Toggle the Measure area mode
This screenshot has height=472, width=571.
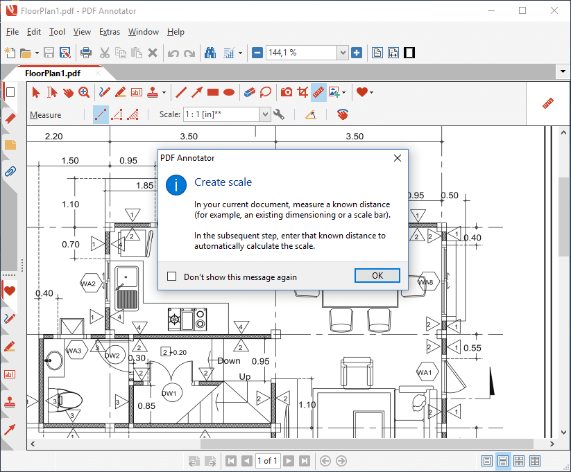133,114
